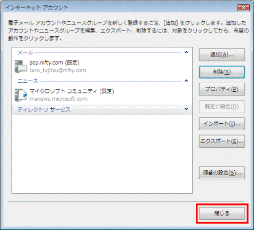Click the msnews.microsoft.com server text
This screenshot has height=230, width=254.
click(x=58, y=99)
